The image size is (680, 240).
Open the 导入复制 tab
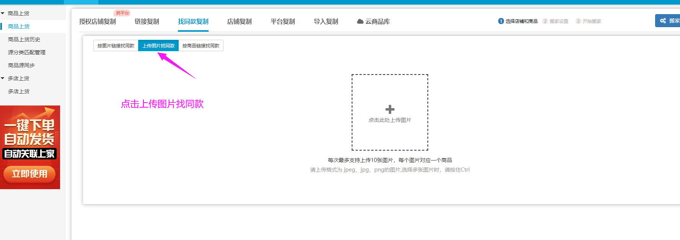pos(326,21)
